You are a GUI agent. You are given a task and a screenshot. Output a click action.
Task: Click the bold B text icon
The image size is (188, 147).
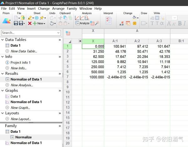point(180,23)
